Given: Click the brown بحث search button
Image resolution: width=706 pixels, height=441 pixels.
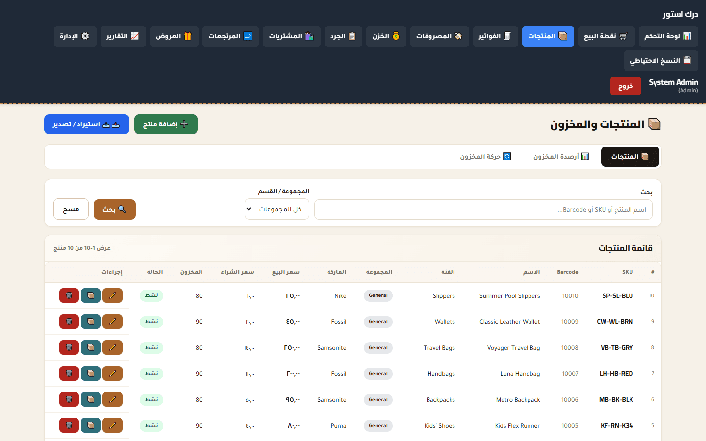Looking at the screenshot, I should pos(115,209).
